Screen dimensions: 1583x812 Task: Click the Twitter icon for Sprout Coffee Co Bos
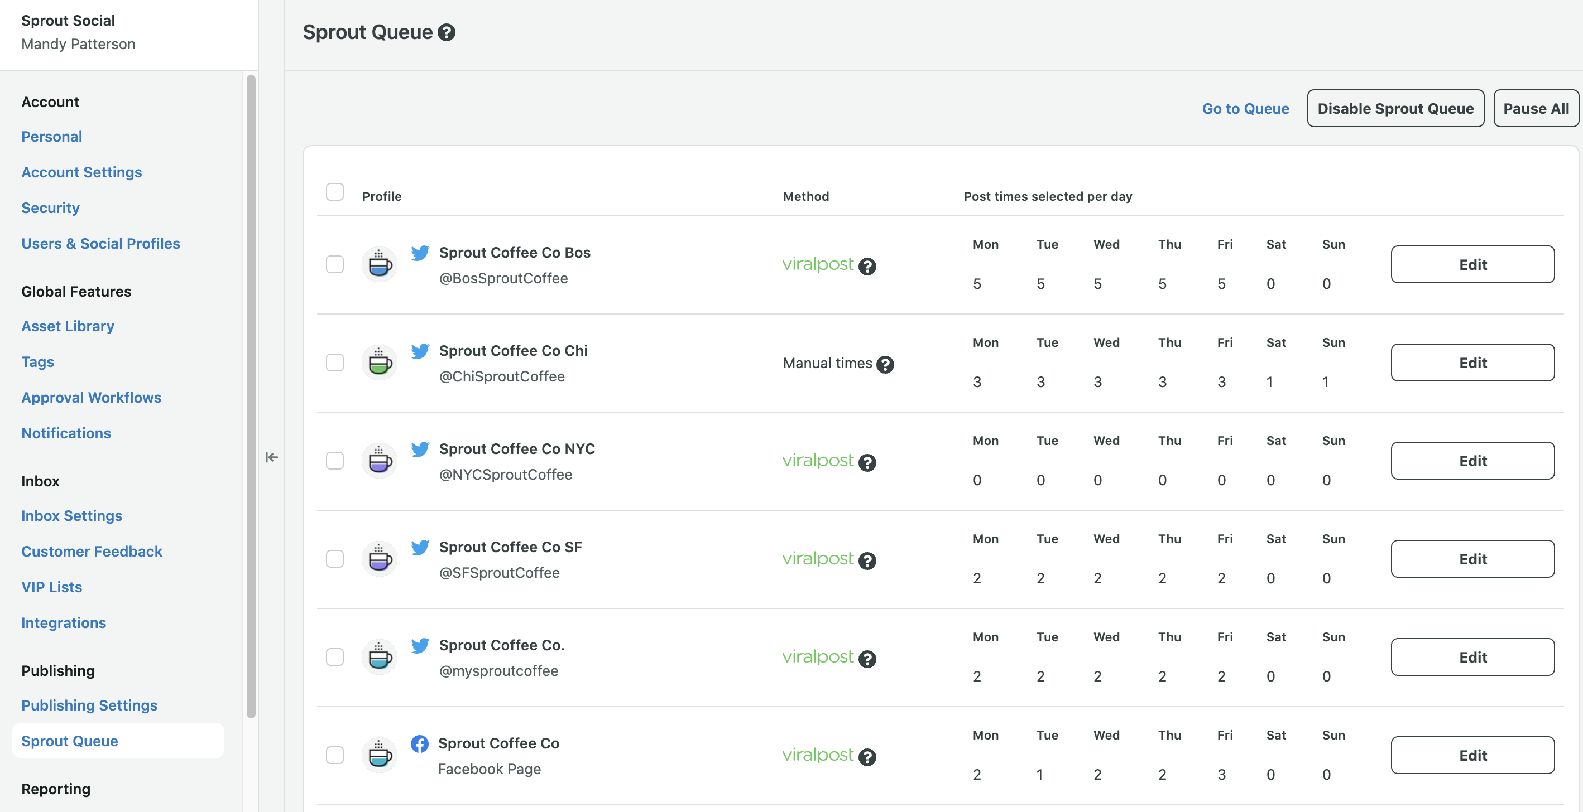[x=420, y=253]
